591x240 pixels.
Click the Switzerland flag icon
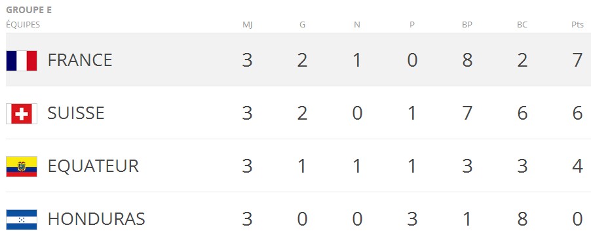[x=22, y=114]
